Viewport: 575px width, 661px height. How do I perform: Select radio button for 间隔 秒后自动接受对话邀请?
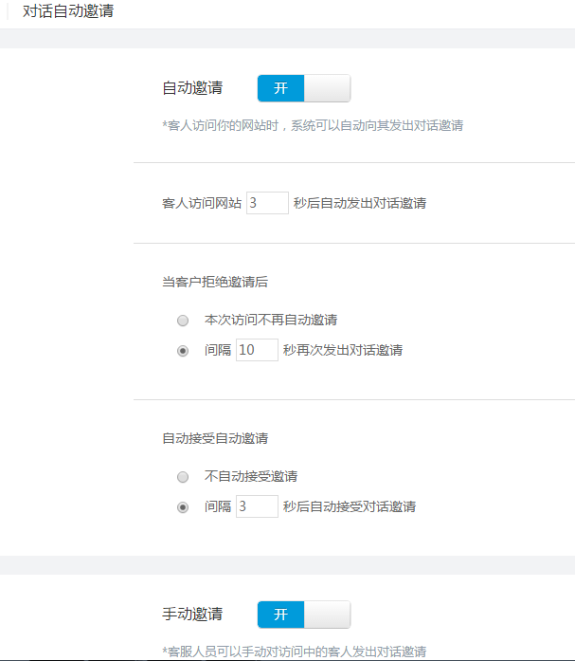[x=183, y=506]
